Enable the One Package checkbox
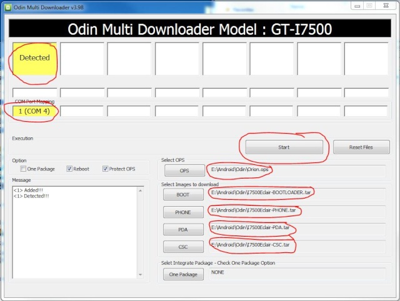Screen dimensions: 400x301 click(x=23, y=169)
